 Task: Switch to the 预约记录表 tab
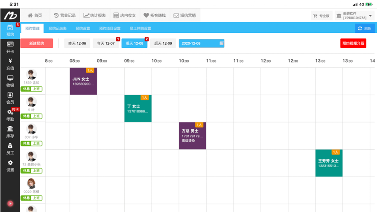coord(58,28)
